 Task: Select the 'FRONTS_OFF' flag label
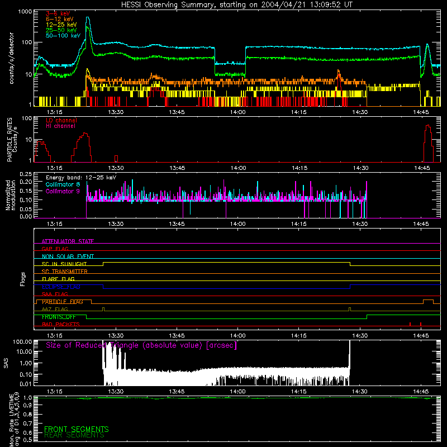tap(59, 317)
